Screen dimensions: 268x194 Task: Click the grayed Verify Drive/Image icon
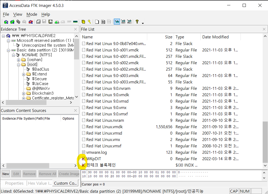69,22
